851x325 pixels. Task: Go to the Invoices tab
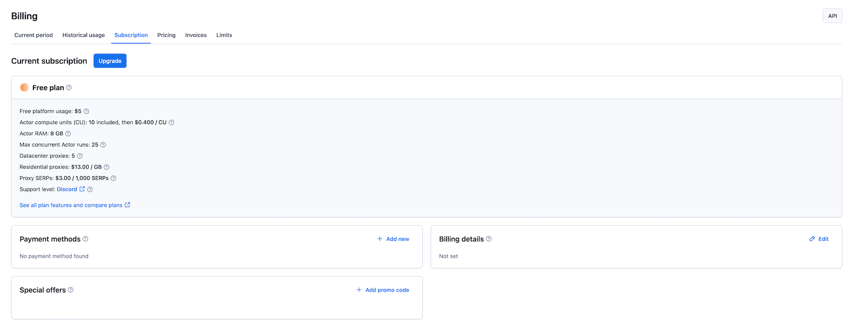[x=196, y=35]
